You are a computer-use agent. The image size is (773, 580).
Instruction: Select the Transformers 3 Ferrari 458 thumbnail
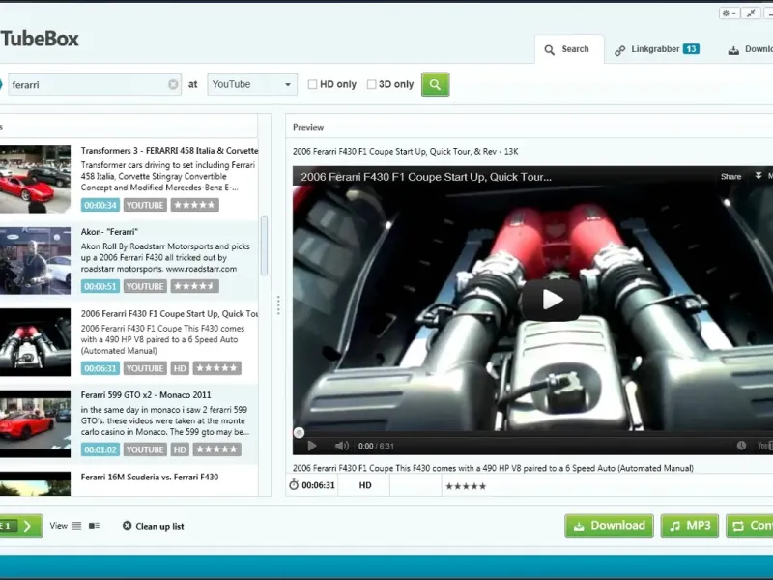35,179
